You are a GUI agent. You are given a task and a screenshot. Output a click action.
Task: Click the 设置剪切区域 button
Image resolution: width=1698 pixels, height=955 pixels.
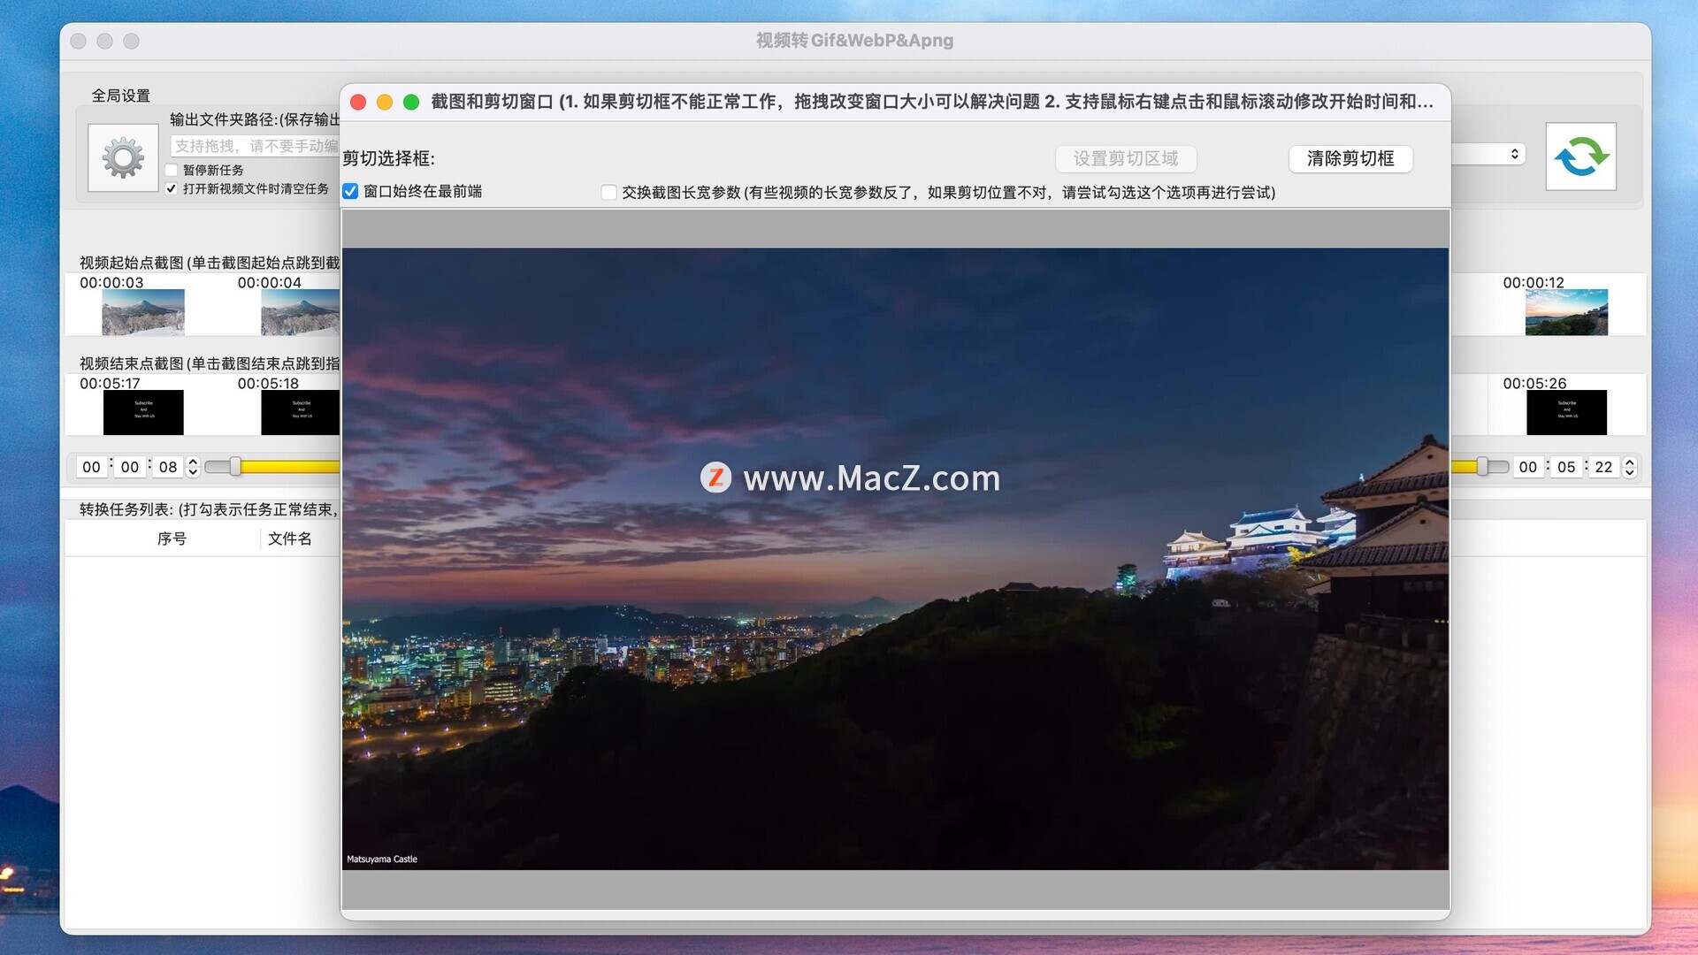(x=1126, y=158)
